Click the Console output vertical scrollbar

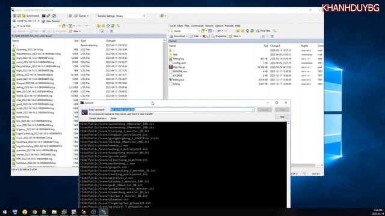pyautogui.click(x=288, y=164)
